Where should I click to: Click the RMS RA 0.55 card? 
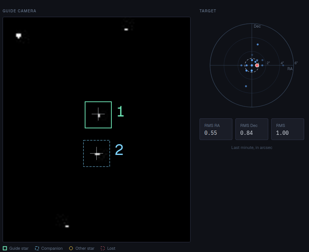(x=216, y=129)
